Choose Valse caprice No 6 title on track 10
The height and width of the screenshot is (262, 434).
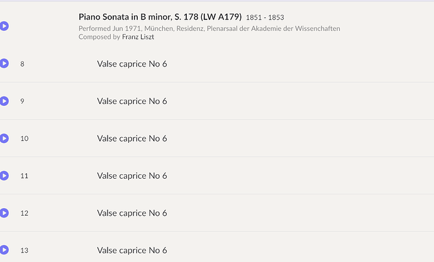pos(132,139)
